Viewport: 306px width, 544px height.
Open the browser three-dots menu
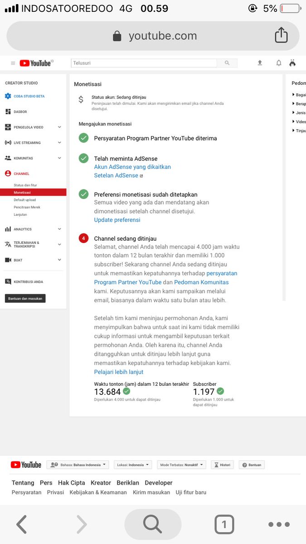[279, 525]
